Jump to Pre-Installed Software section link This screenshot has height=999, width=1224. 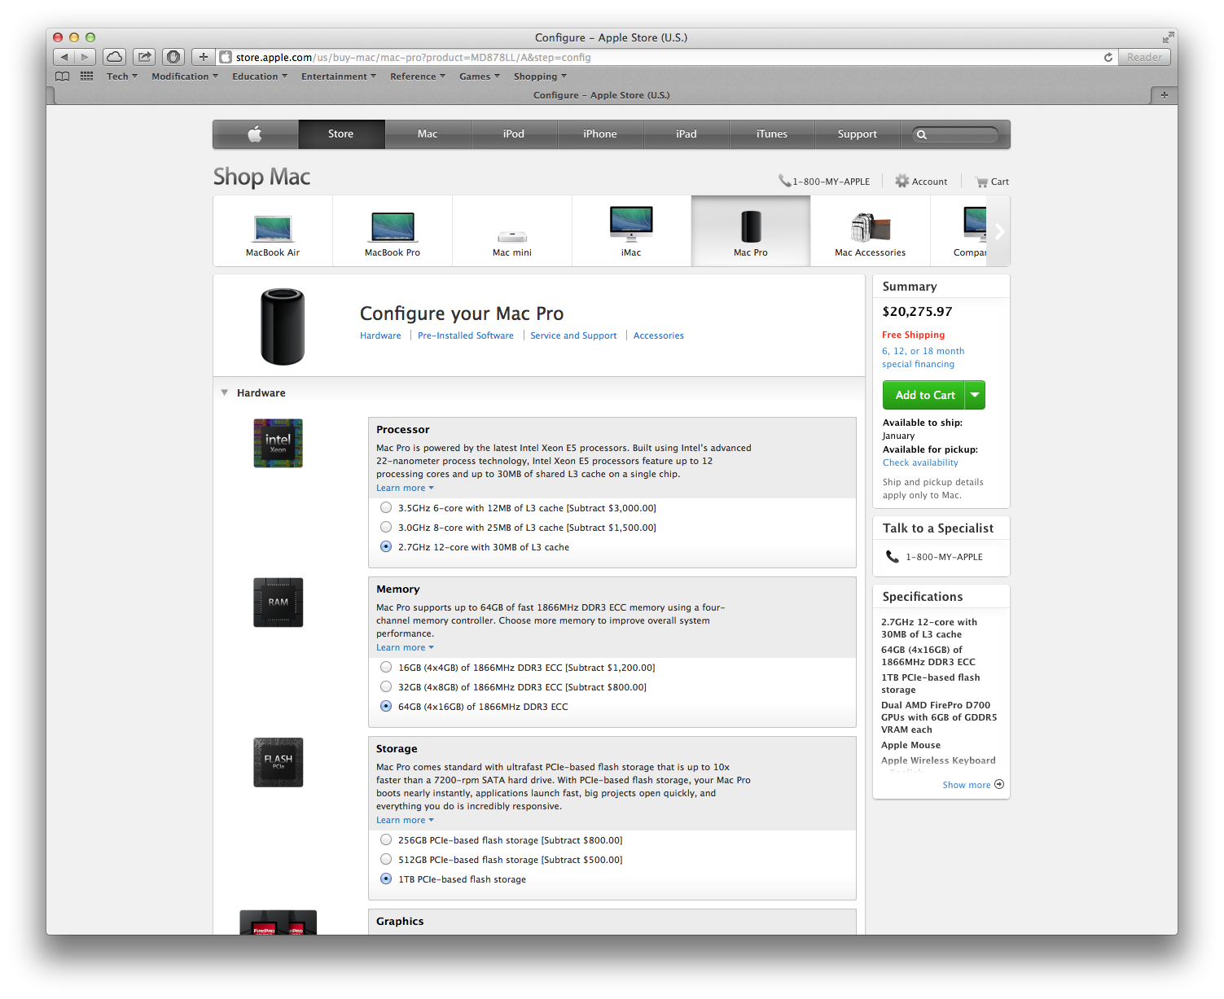pyautogui.click(x=466, y=335)
